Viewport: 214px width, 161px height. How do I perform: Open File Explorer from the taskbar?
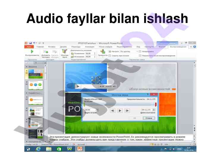tap(48, 149)
